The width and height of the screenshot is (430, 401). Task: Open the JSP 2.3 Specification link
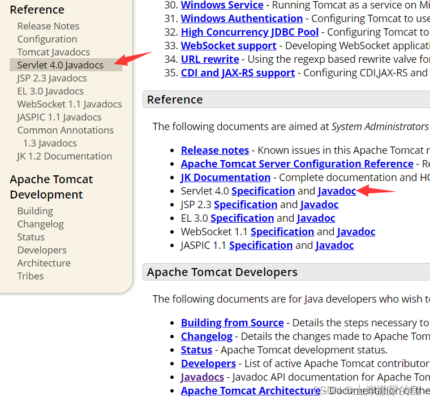click(246, 205)
